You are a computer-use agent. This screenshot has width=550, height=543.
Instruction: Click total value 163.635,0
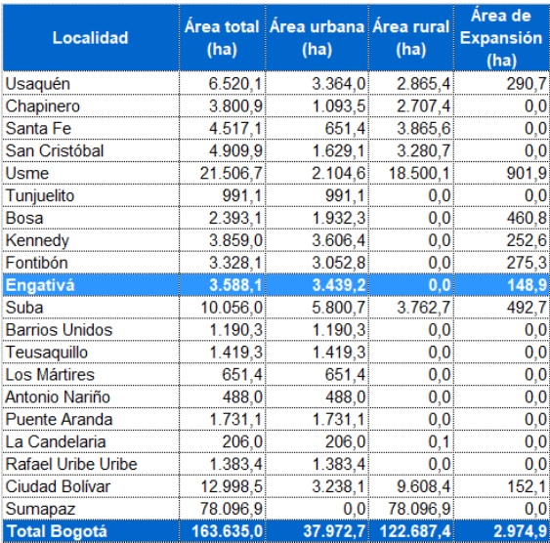point(222,530)
